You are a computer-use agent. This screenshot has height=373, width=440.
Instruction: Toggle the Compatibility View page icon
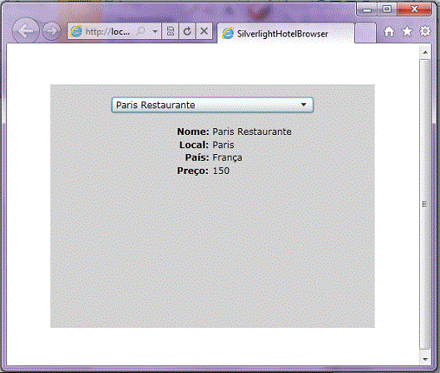[171, 31]
